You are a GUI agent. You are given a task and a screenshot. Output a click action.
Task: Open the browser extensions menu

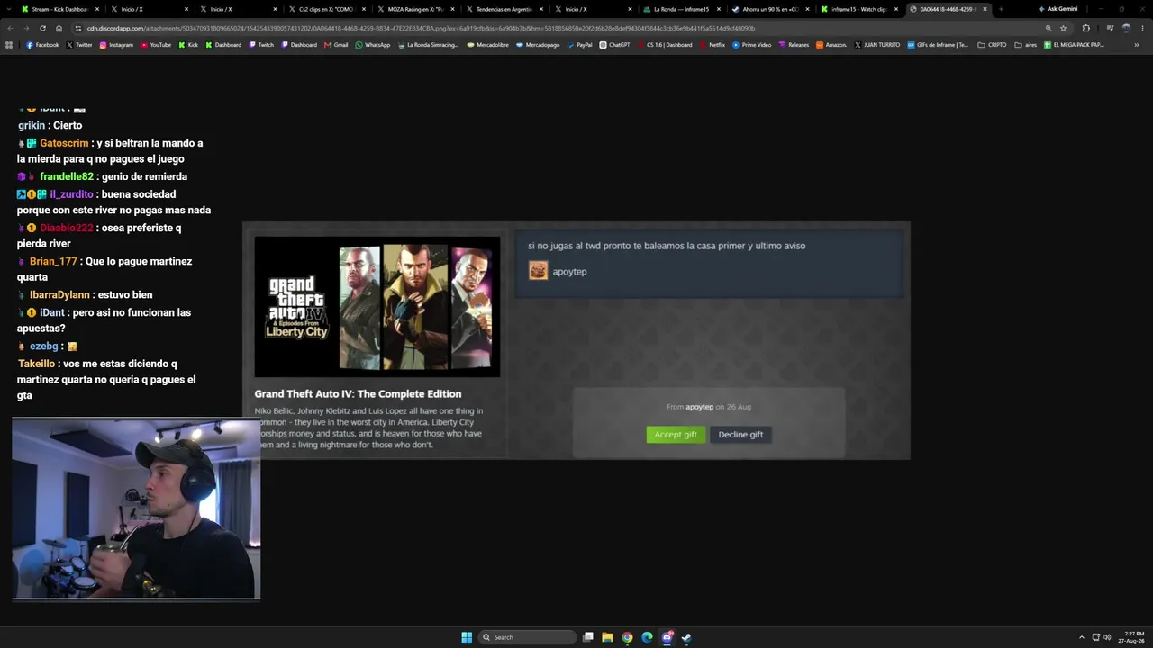[1085, 28]
